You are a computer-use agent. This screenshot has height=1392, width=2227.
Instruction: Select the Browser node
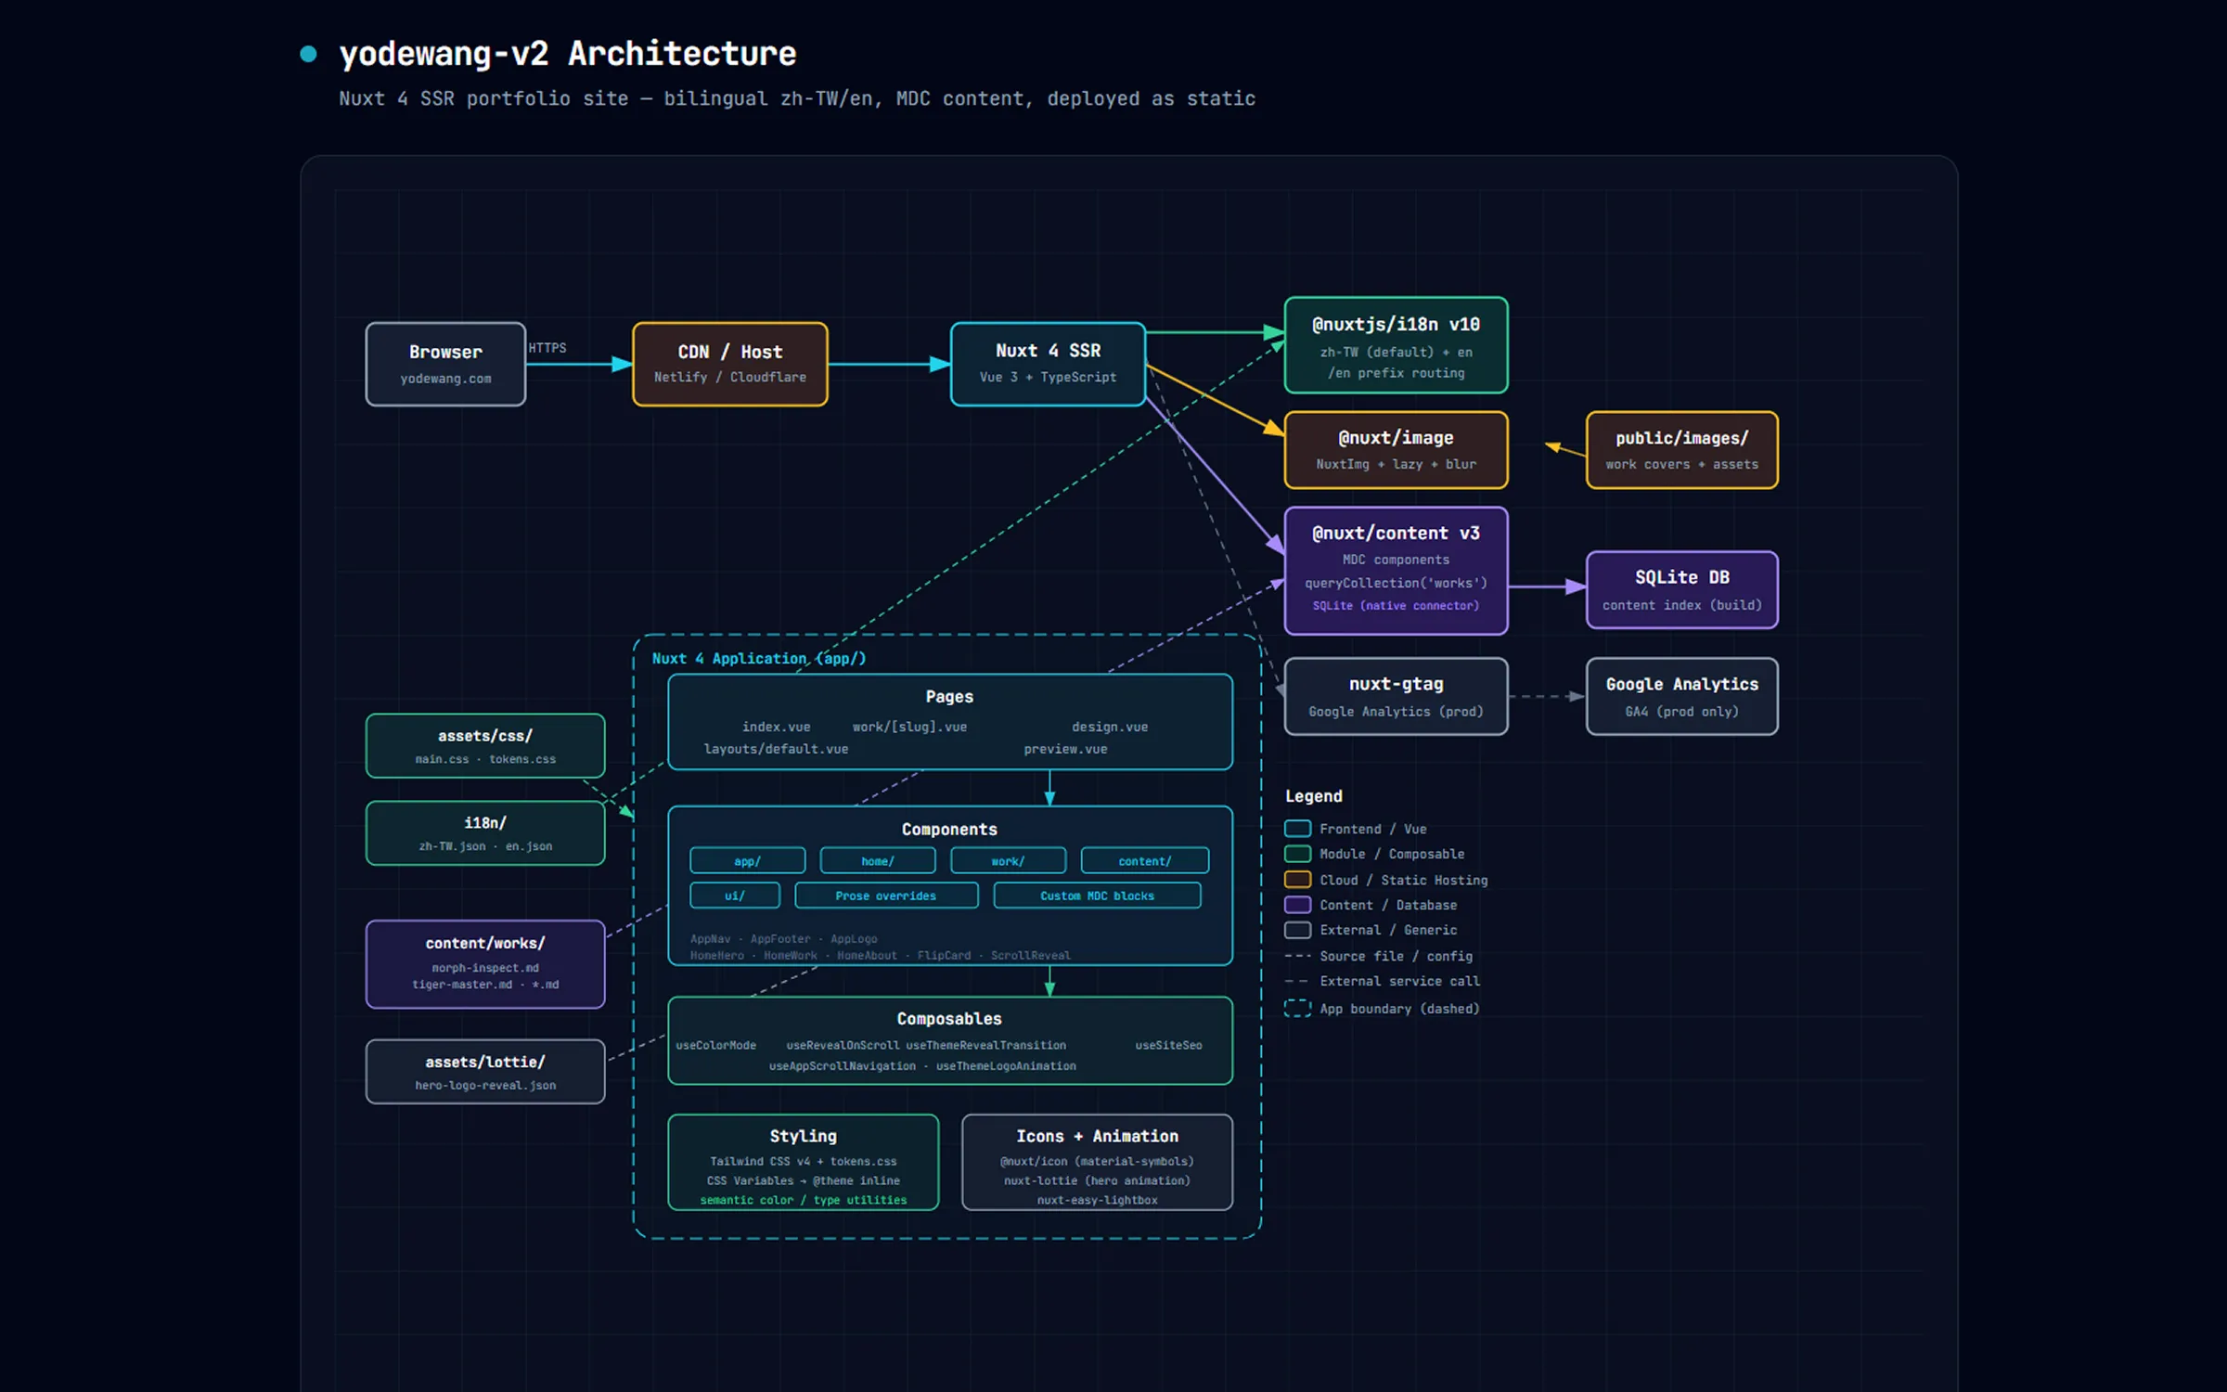coord(445,364)
